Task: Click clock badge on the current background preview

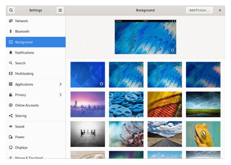Action: tap(173, 50)
